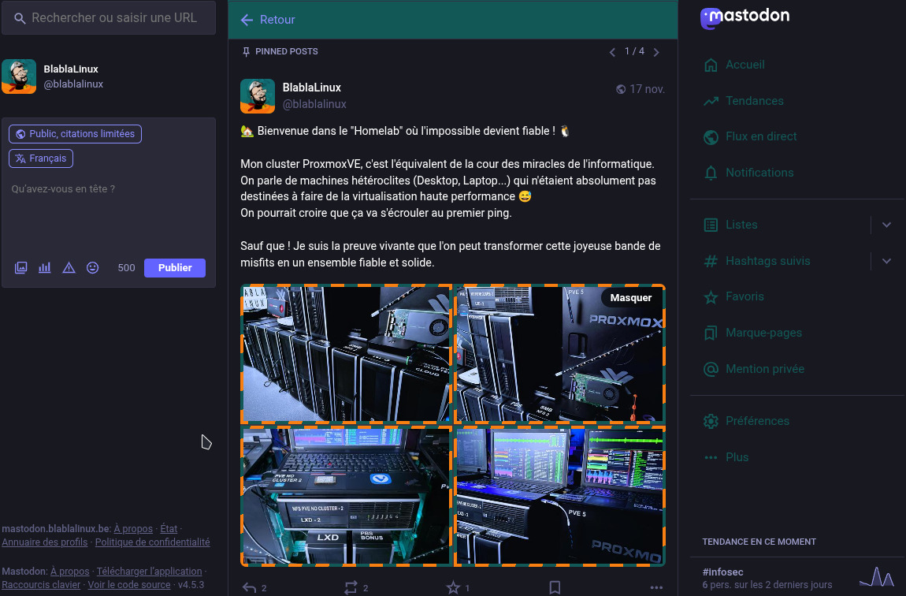Viewport: 906px width, 596px height.
Task: Click the Mention privée at-sign icon
Action: (711, 370)
